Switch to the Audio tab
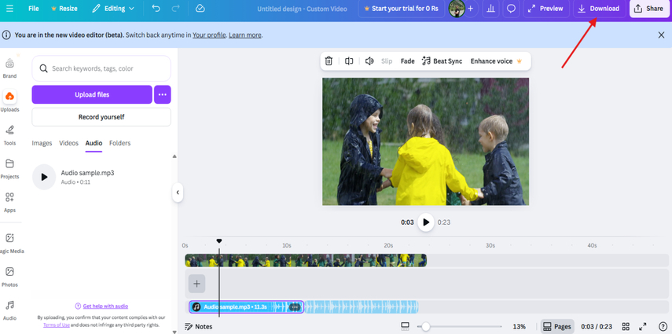Screen dimensions: 672x334 (x=94, y=143)
